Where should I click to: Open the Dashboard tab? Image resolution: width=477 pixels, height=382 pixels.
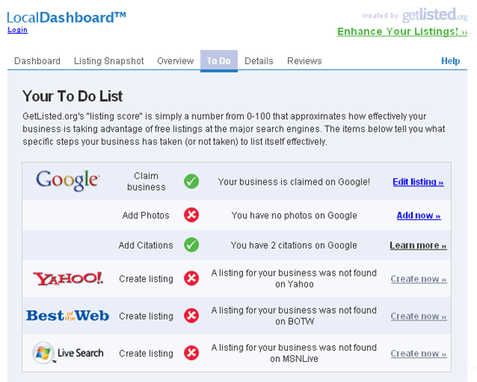[37, 61]
